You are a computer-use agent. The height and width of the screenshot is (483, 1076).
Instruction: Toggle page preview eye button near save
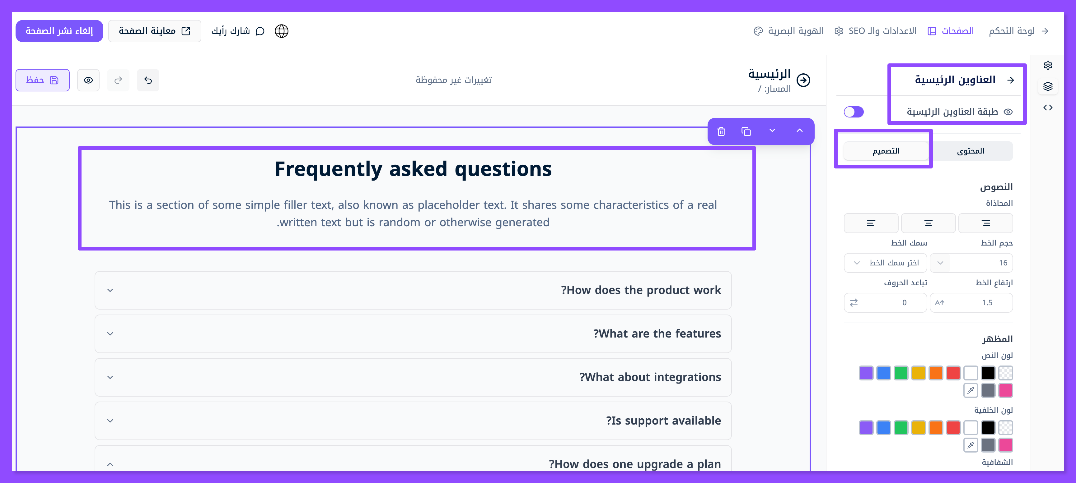click(x=88, y=80)
